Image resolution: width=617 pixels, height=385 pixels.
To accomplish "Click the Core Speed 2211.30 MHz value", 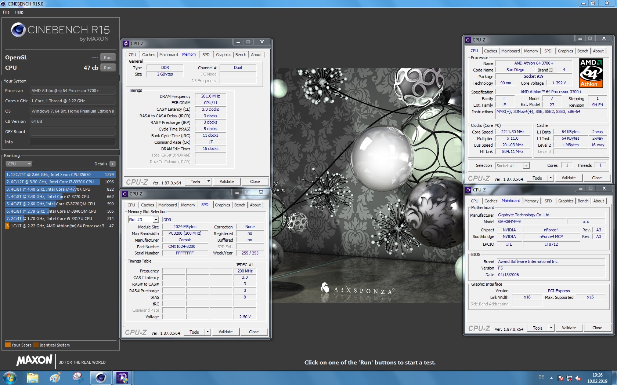I will tap(513, 132).
